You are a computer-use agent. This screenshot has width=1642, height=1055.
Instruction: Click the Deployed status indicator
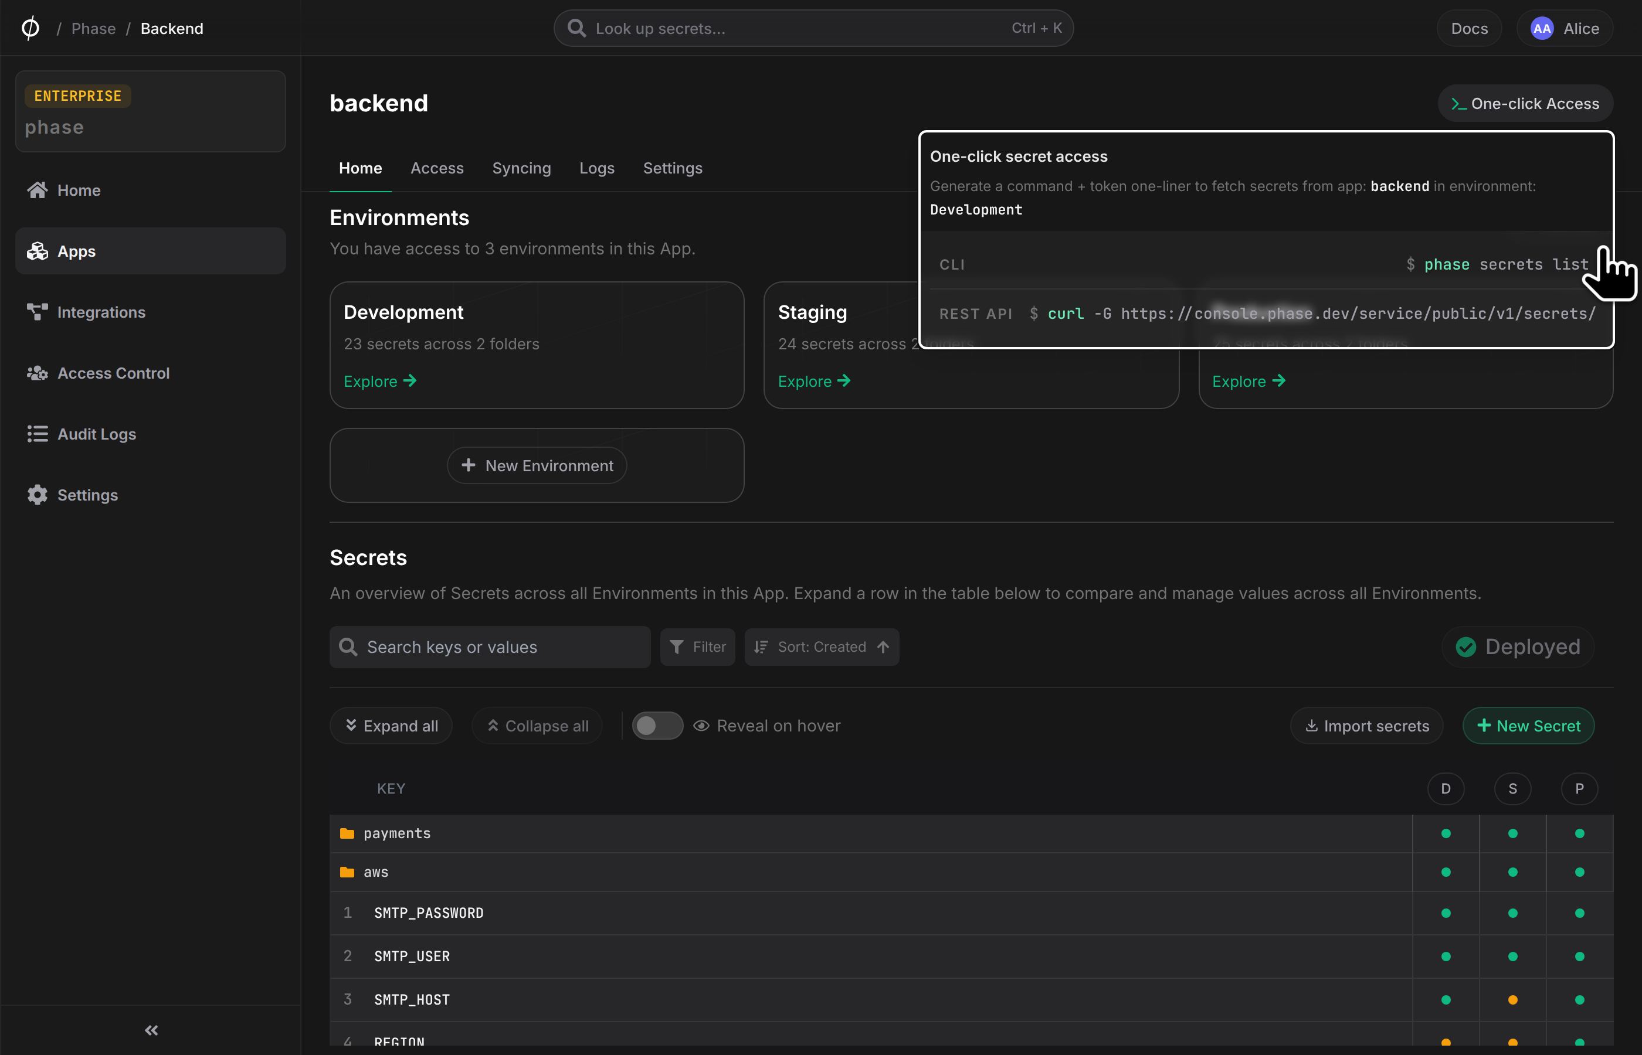tap(1518, 646)
